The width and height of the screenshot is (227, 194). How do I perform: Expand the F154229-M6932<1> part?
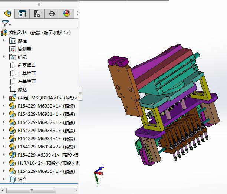[4, 122]
